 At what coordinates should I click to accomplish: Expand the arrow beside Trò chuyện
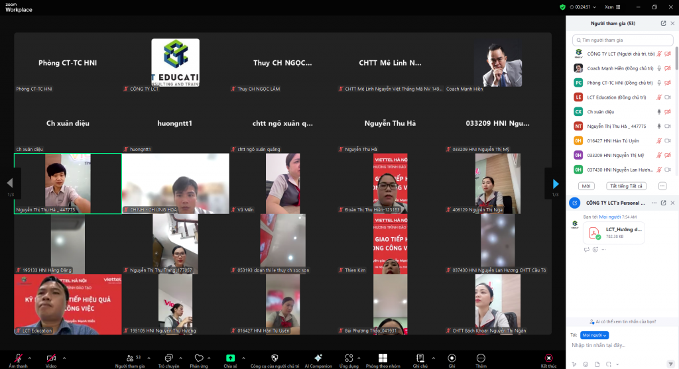(180, 358)
